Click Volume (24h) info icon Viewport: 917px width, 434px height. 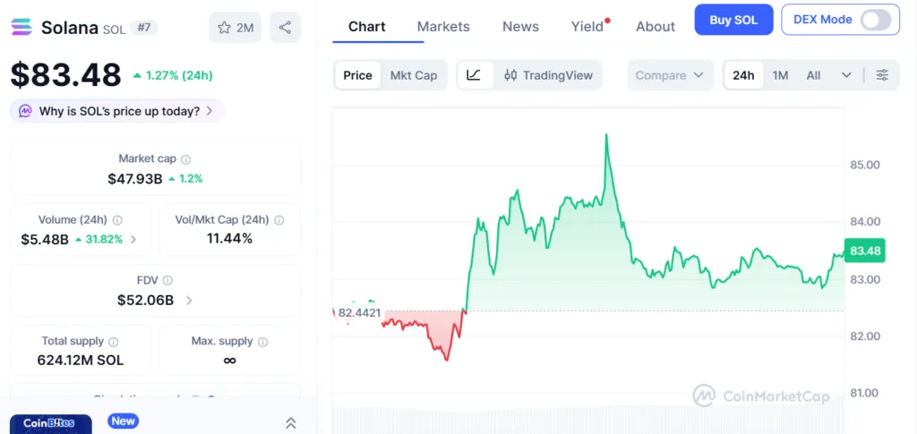(x=117, y=220)
